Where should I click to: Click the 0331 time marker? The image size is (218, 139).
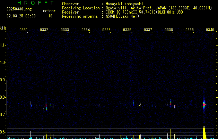tap(24, 30)
